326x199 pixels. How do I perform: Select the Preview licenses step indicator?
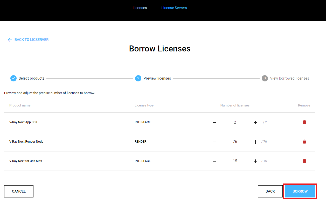[x=138, y=78]
